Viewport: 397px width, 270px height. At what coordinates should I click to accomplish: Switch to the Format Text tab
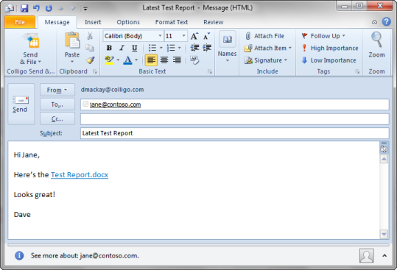pyautogui.click(x=172, y=22)
